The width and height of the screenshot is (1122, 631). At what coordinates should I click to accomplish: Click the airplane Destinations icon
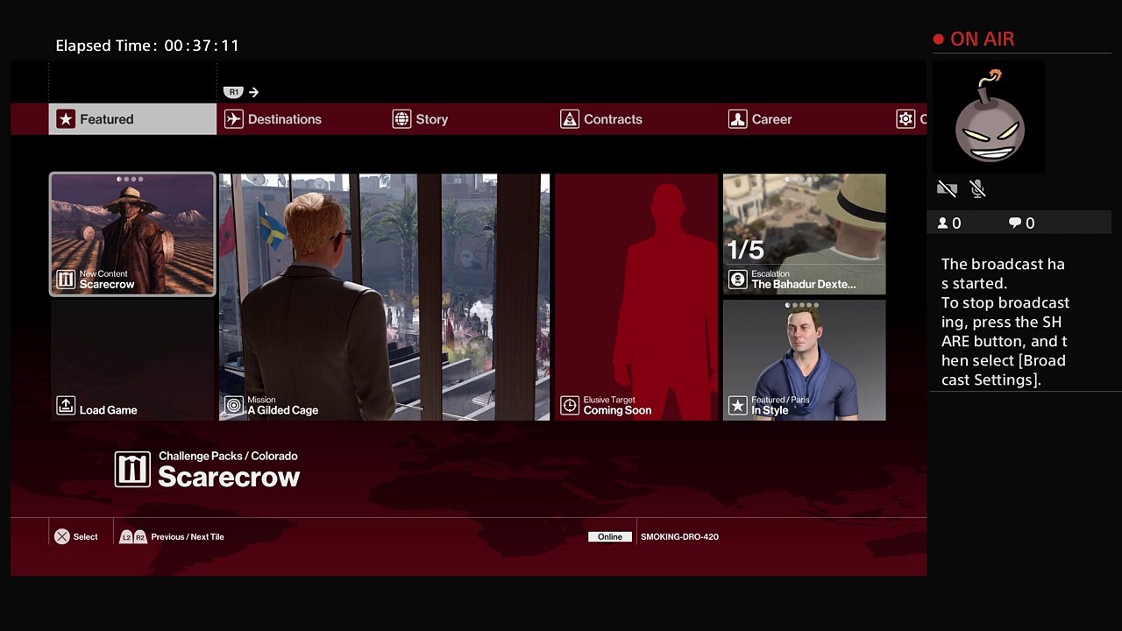(233, 119)
